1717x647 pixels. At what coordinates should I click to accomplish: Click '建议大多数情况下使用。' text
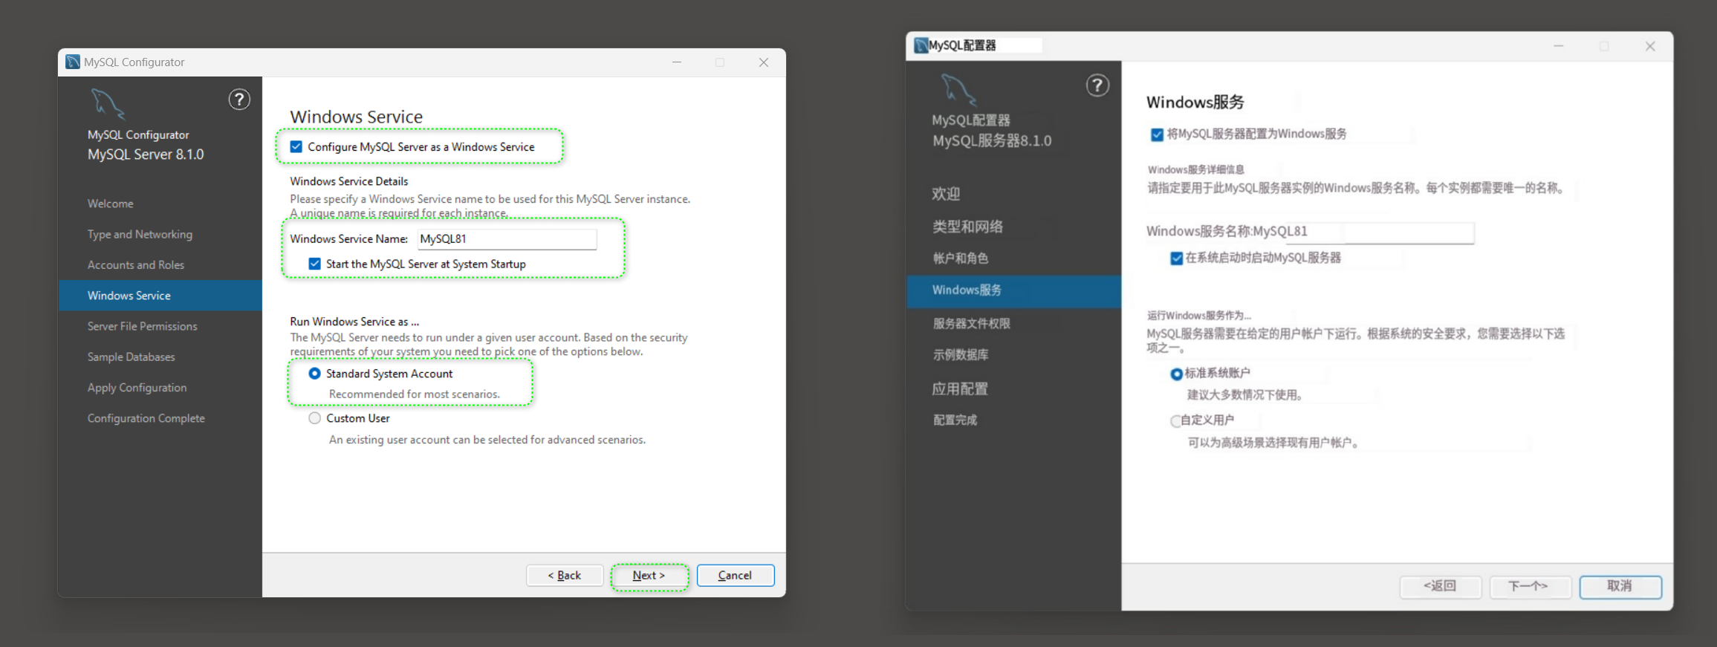[x=1246, y=395]
